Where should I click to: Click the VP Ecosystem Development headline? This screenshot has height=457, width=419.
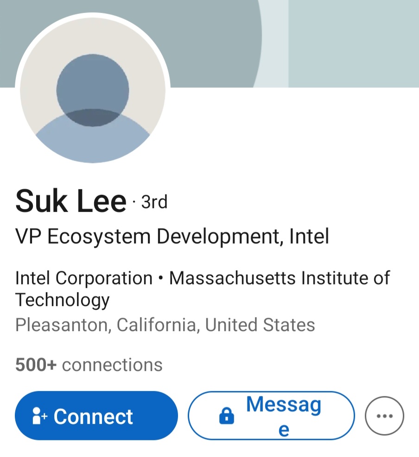(172, 237)
